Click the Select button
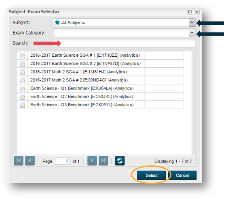This screenshot has height=199, width=230. 151,175
